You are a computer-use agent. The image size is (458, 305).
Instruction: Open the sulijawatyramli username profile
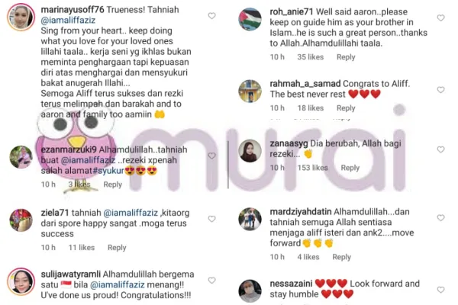[71, 274]
